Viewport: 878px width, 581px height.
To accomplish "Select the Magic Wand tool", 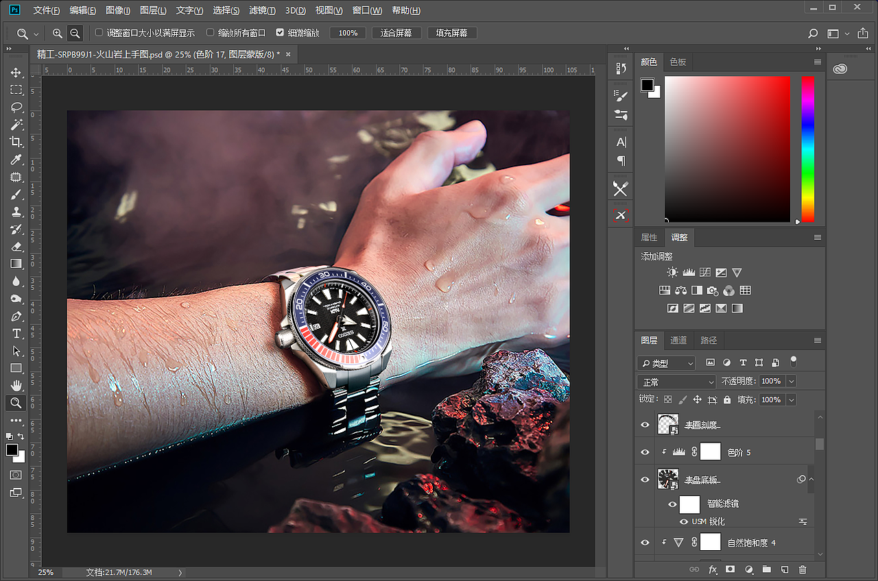I will pyautogui.click(x=16, y=125).
